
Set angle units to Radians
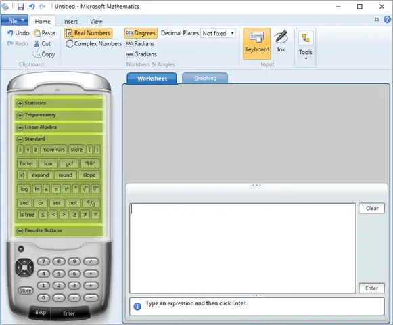[140, 43]
